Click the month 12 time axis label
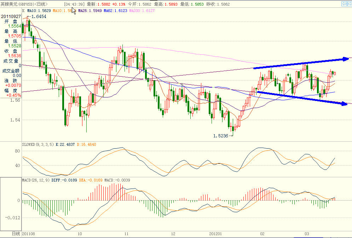 (x=173, y=234)
